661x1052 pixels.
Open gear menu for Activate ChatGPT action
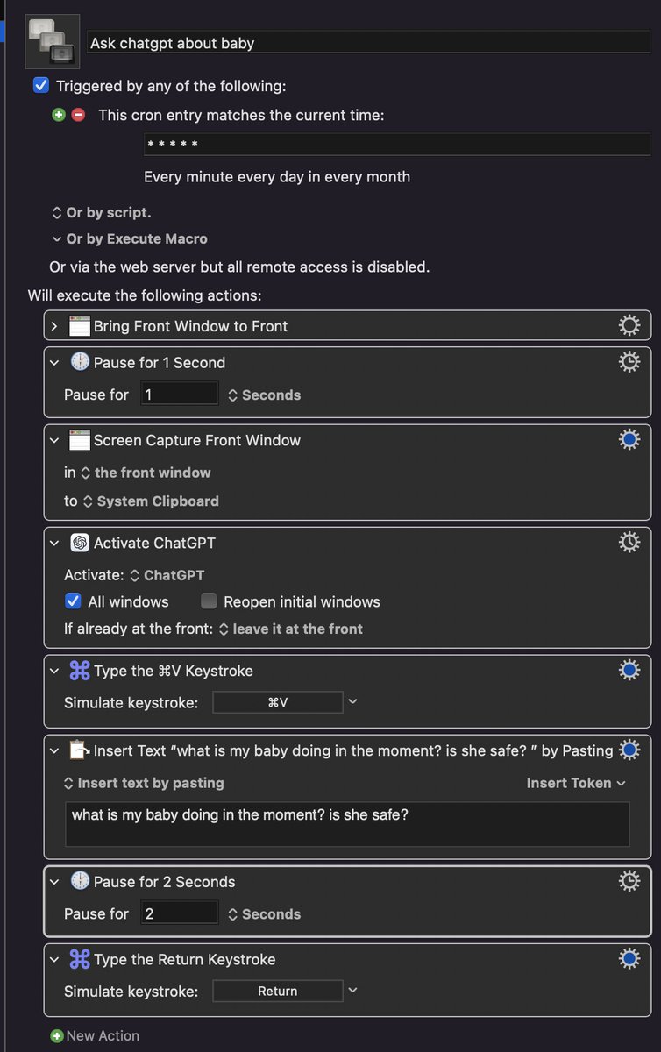pyautogui.click(x=629, y=543)
